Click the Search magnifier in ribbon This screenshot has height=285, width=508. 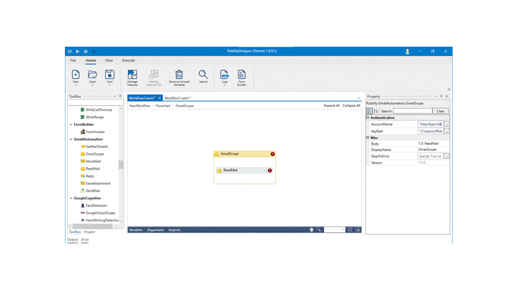[203, 75]
